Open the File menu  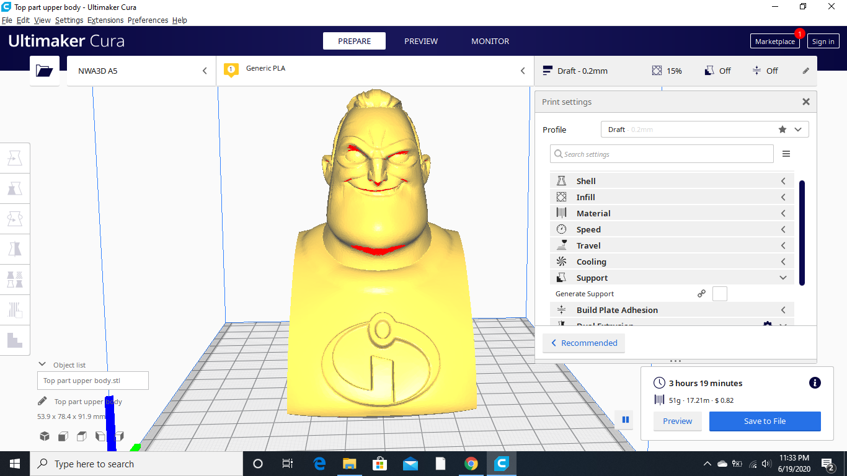point(7,20)
